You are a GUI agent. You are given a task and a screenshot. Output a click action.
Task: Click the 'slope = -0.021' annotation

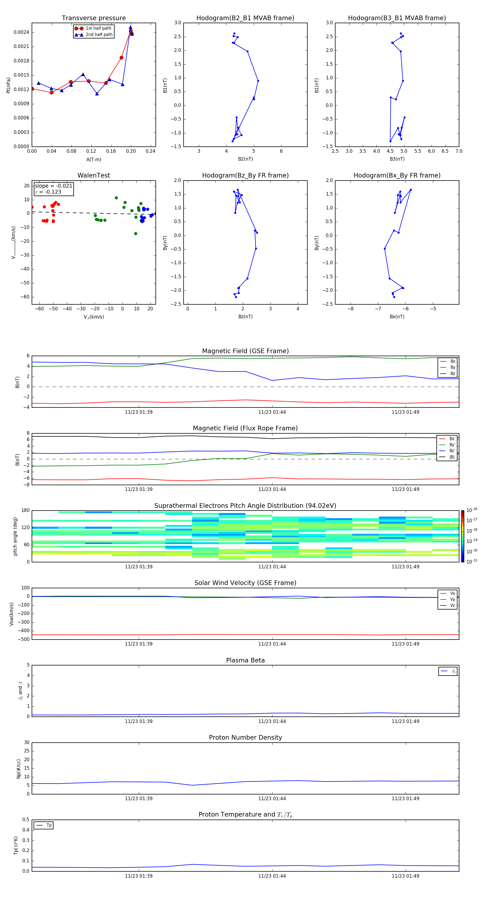coord(53,186)
